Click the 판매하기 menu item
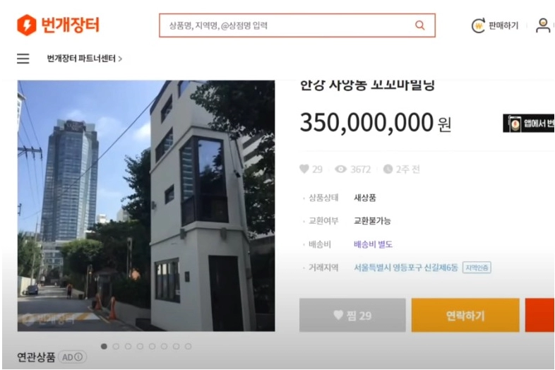 503,25
